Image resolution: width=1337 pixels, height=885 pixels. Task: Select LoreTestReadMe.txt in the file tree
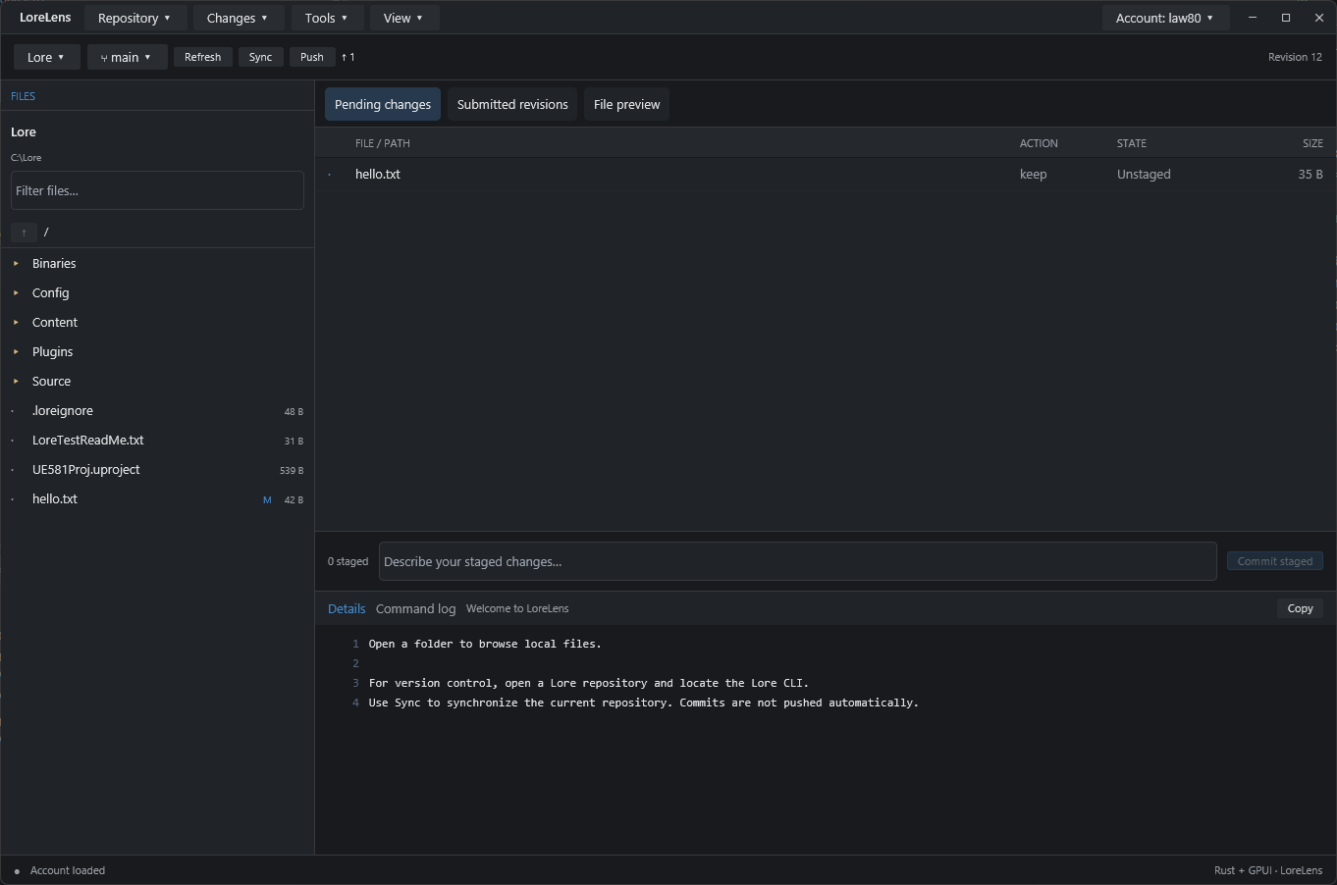tap(157, 440)
